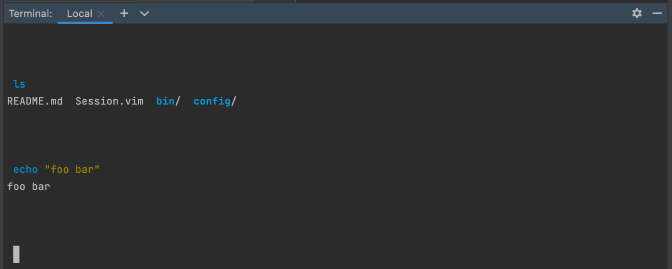This screenshot has height=269, width=672.
Task: Click the bin/ directory entry
Action: point(168,101)
